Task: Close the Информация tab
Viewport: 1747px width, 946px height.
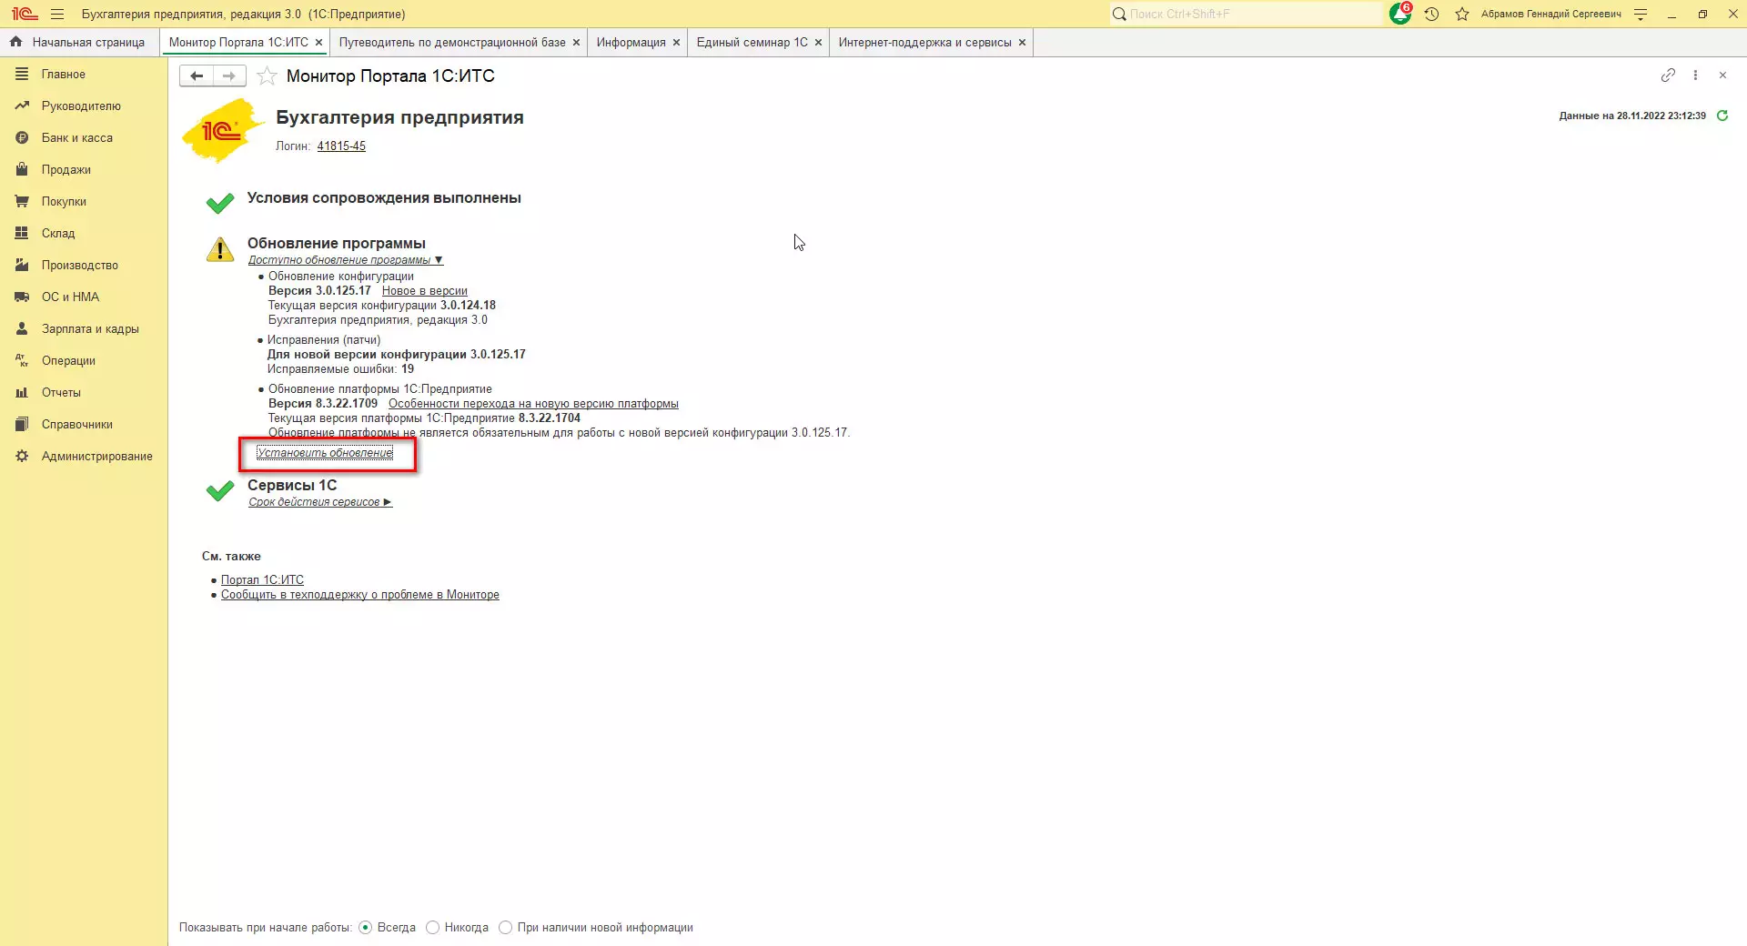Action: [x=676, y=42]
